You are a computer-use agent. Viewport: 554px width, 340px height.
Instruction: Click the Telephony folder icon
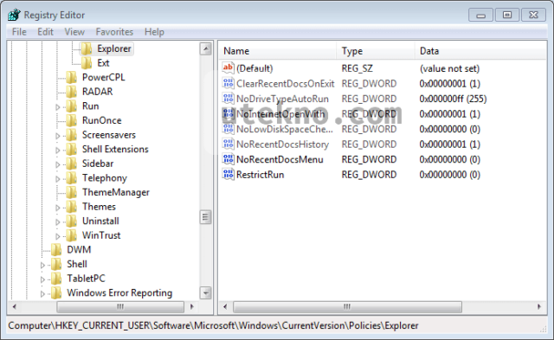coord(71,178)
